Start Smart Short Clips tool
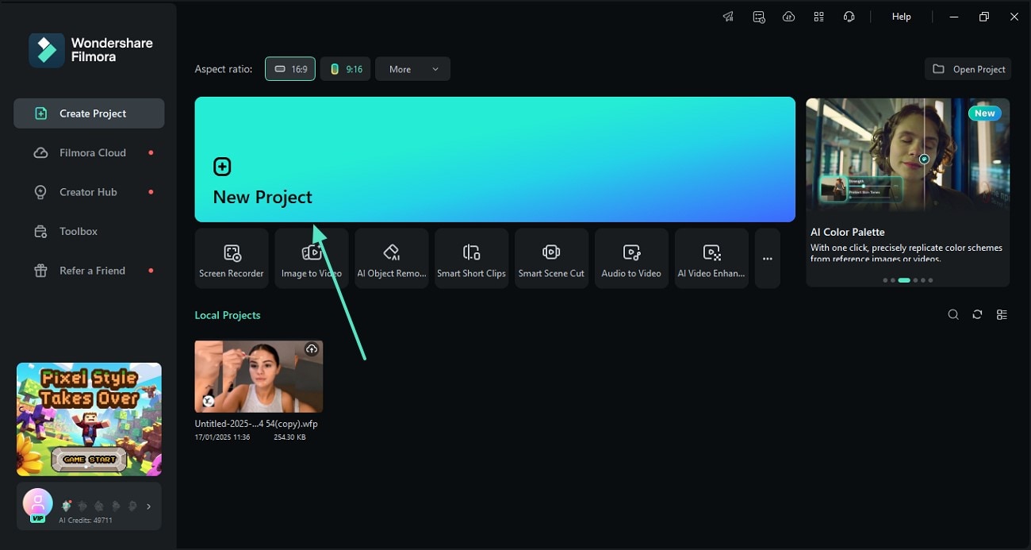Image resolution: width=1031 pixels, height=550 pixels. point(472,259)
